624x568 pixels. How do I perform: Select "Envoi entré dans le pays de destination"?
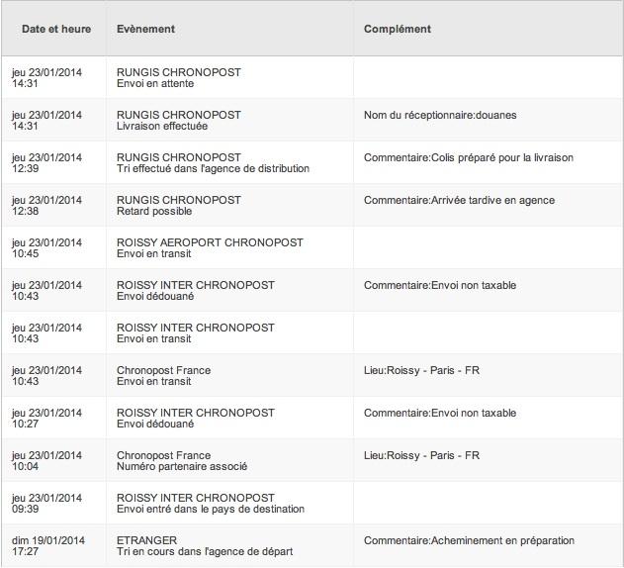point(211,509)
